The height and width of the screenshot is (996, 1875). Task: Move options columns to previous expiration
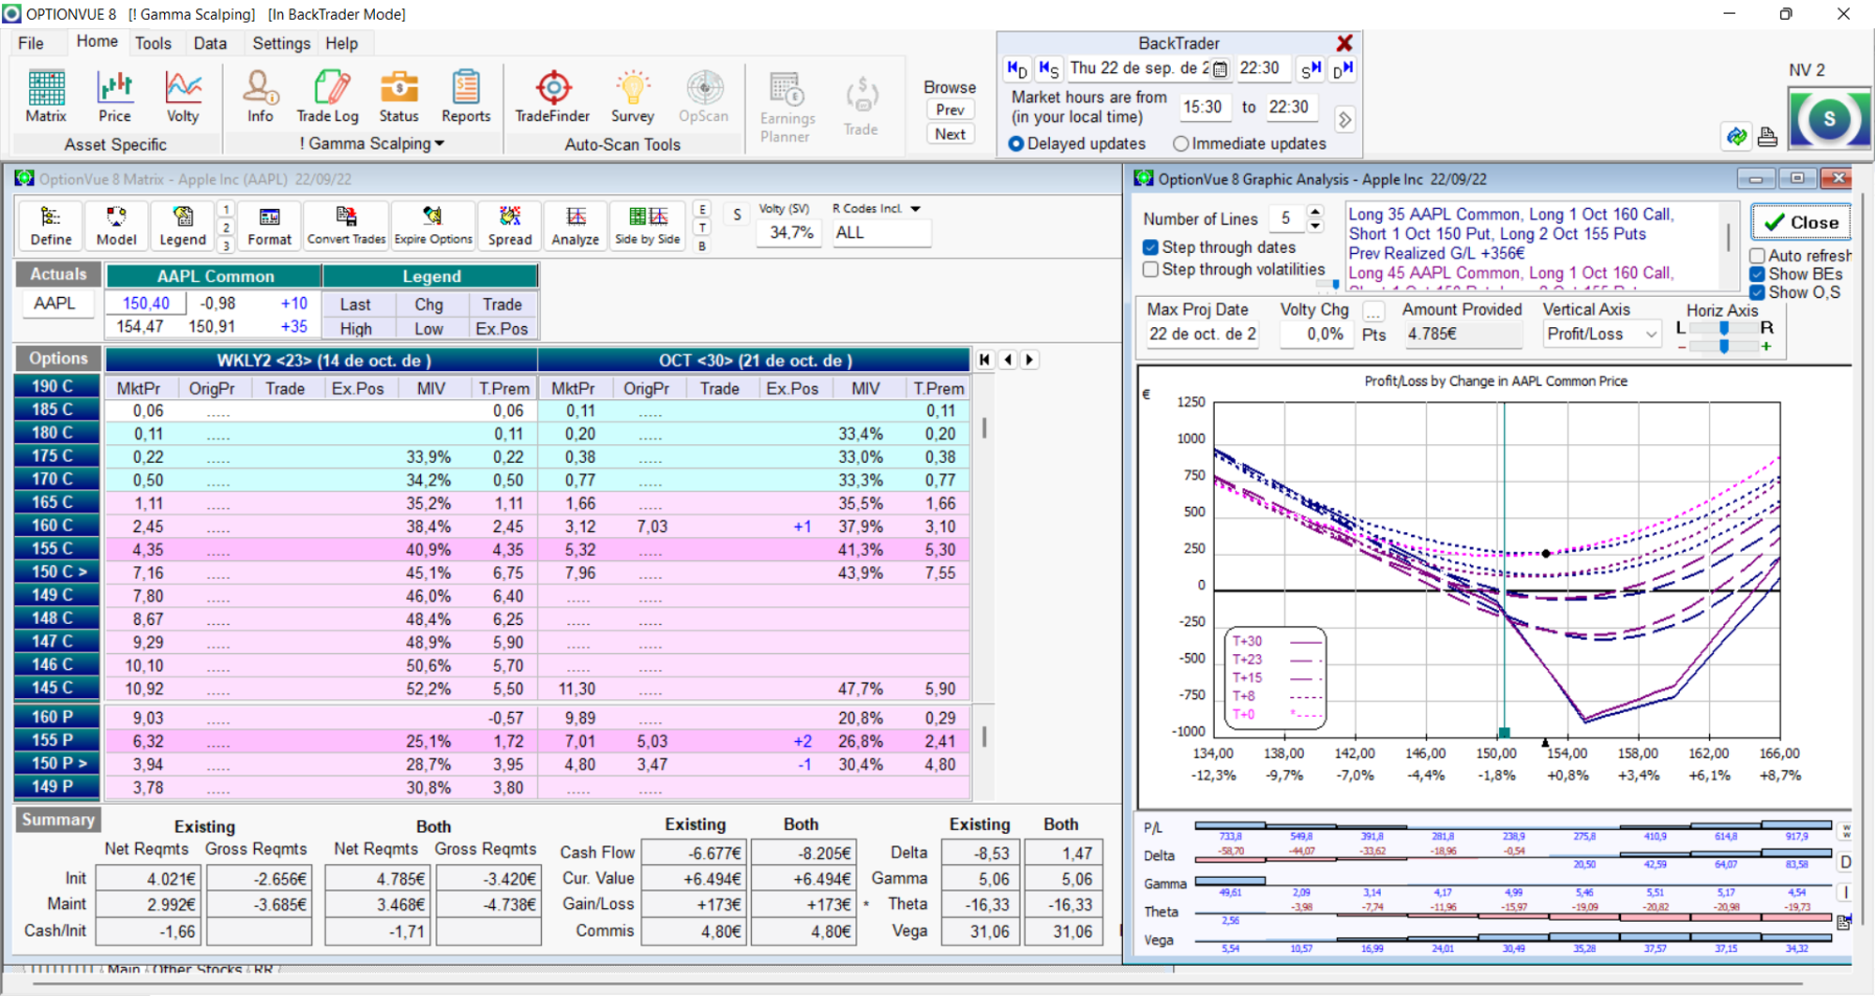(x=1008, y=360)
